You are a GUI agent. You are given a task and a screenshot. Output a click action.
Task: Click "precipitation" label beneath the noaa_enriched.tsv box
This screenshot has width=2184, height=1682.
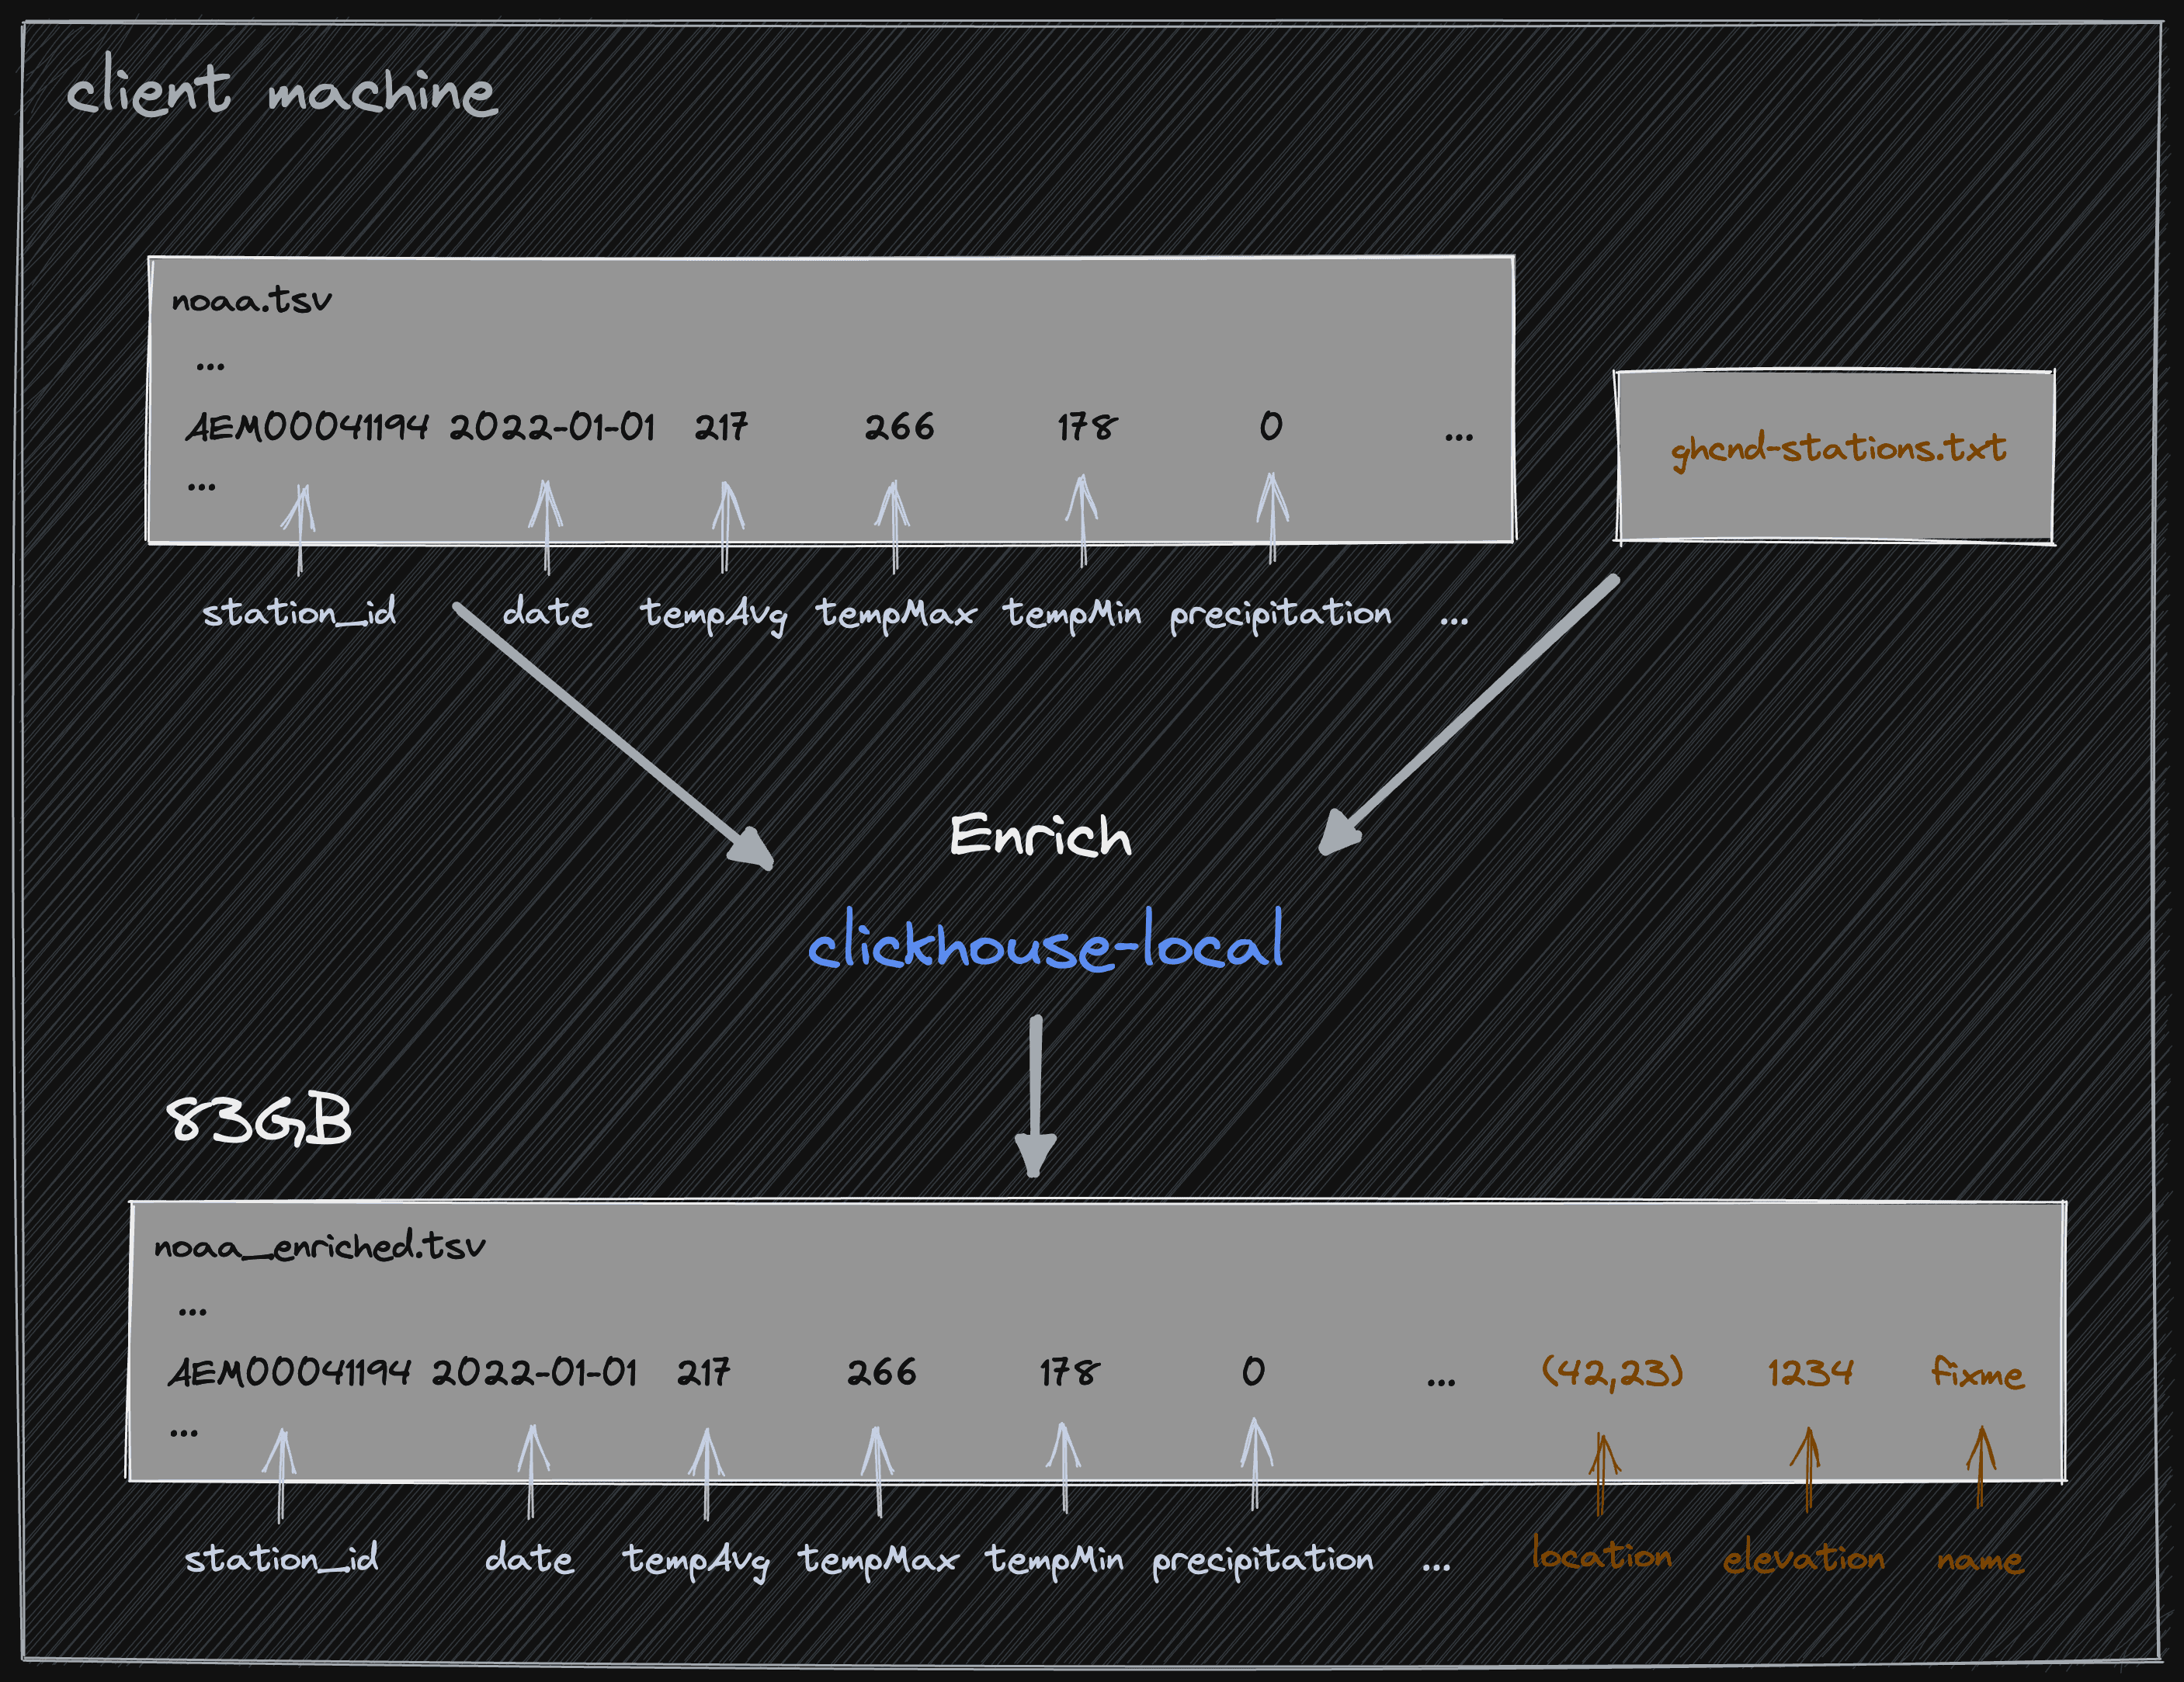[x=1262, y=1560]
